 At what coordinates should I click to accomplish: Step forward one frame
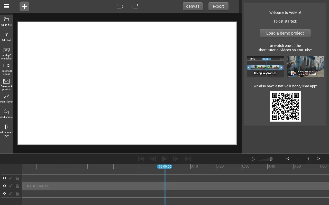(x=176, y=159)
